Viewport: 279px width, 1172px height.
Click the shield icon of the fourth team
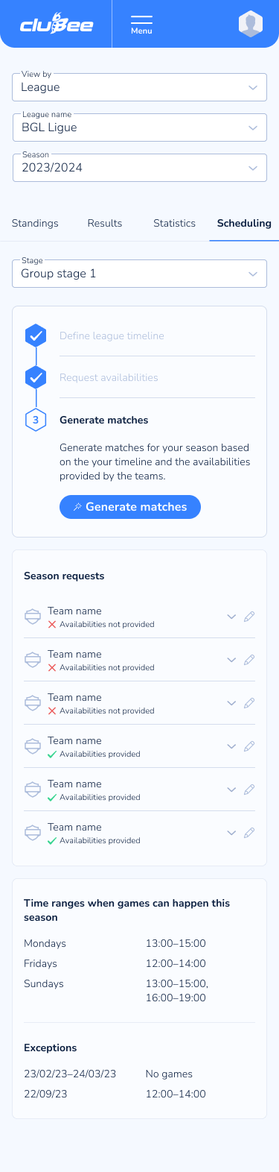point(33,746)
